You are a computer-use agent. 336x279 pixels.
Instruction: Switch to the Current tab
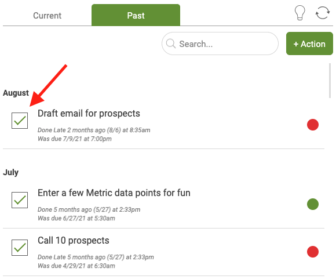pos(47,16)
